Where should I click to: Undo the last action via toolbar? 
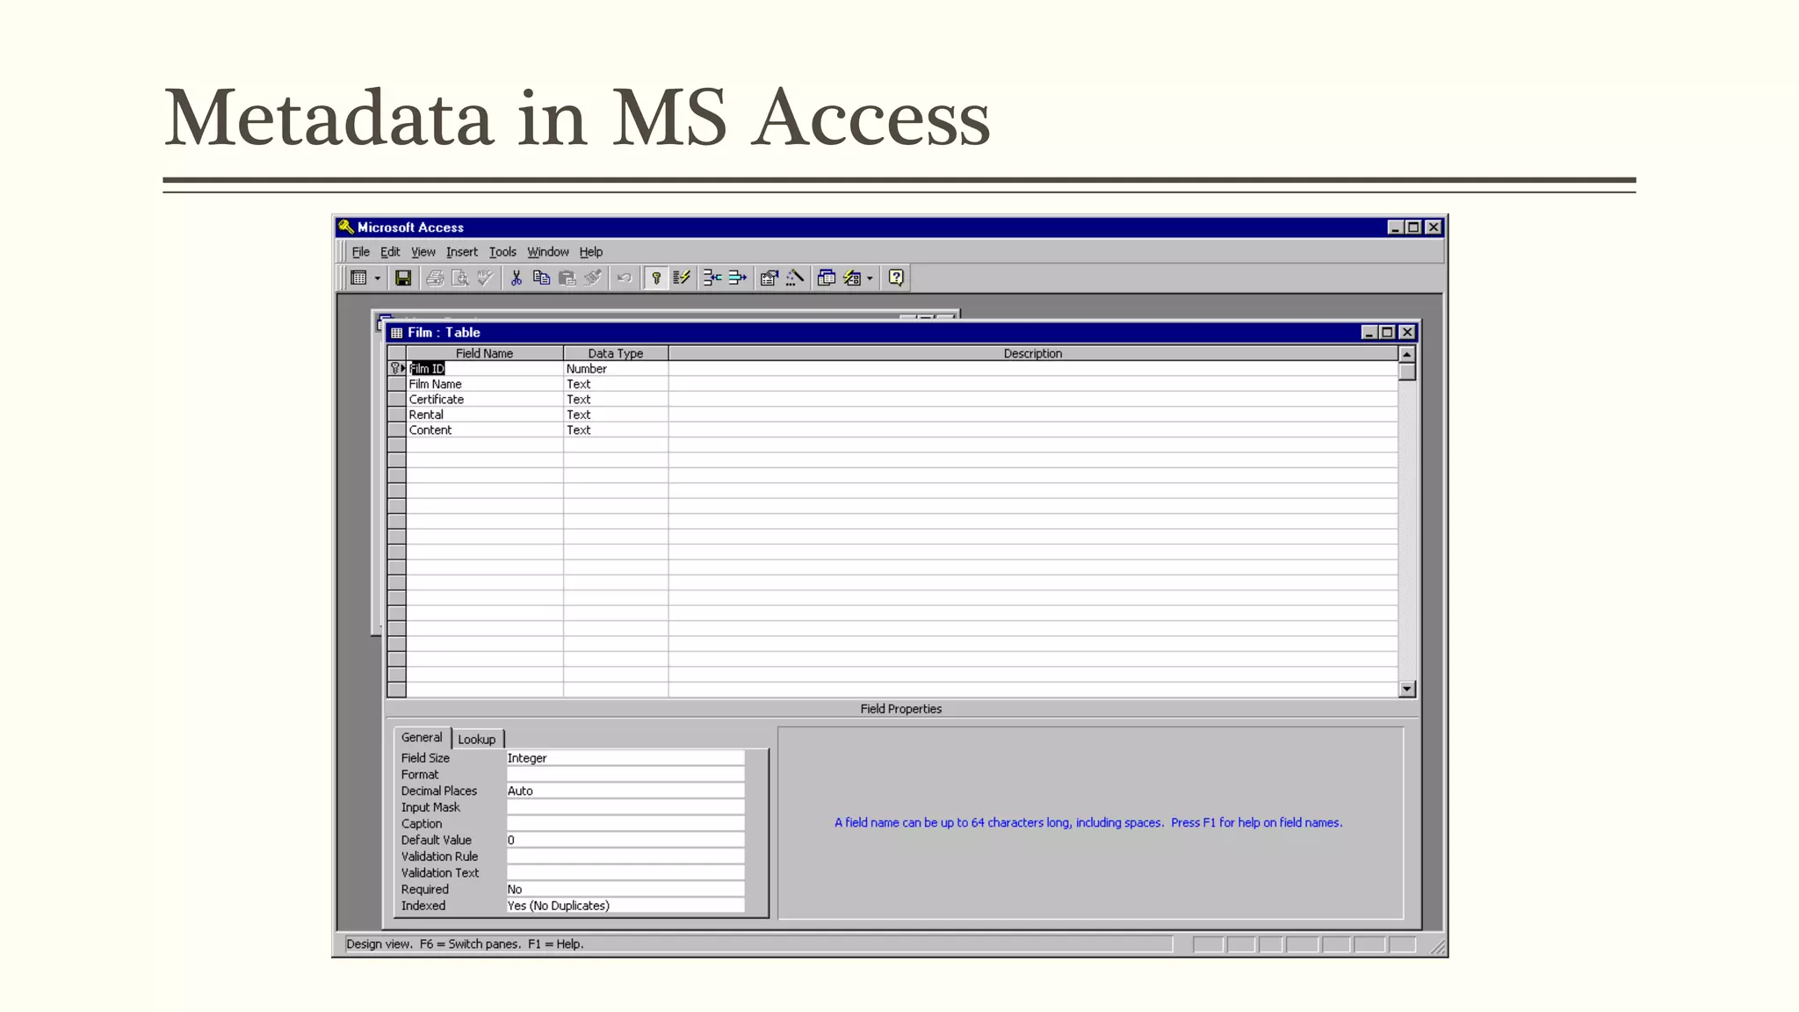click(x=624, y=278)
